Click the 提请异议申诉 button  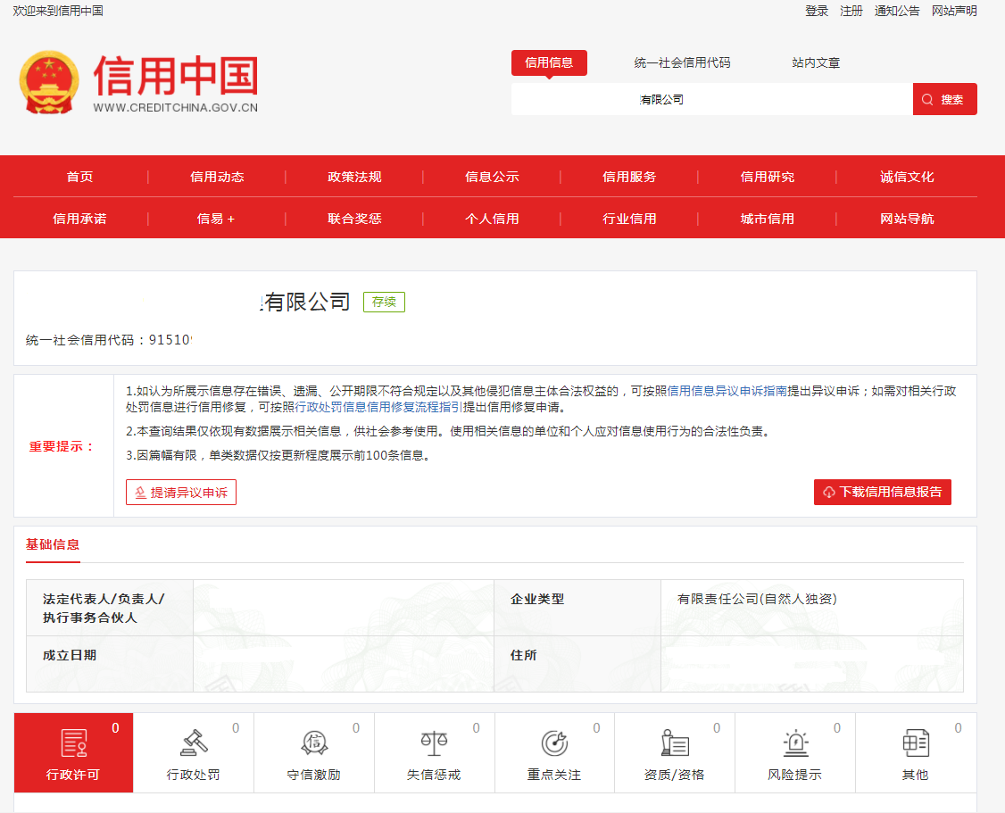pyautogui.click(x=181, y=493)
